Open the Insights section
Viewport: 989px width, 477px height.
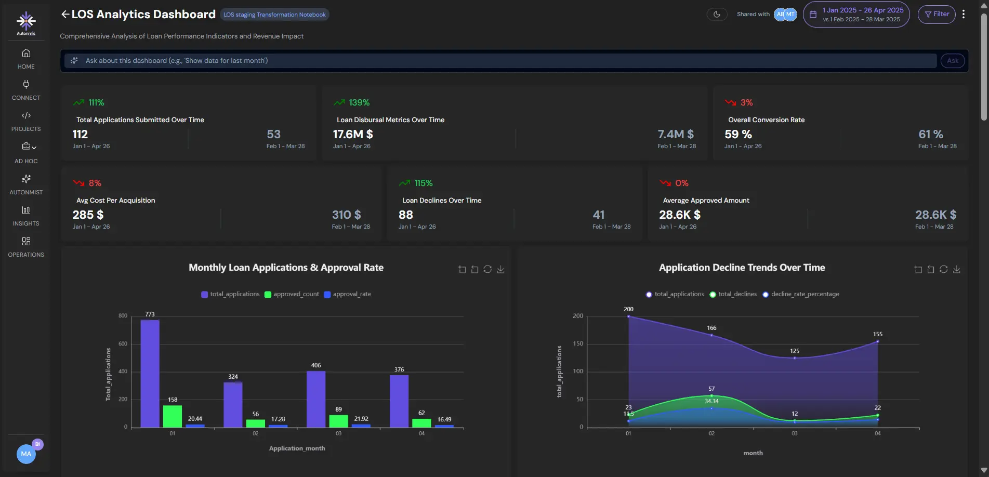pyautogui.click(x=26, y=216)
